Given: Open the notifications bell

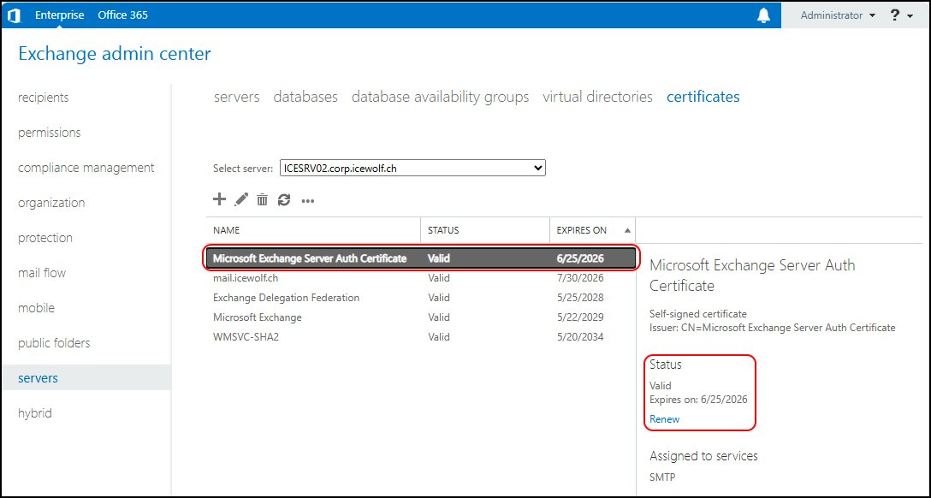Looking at the screenshot, I should [x=763, y=15].
